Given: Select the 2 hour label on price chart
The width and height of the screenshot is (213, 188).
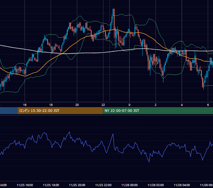Looking at the screenshot, I should 156,105.
